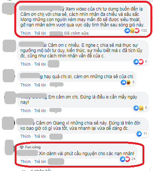Screen dimensions: 153x171
Task: Reply to the 'Cảm ơn c nhiều' comment
Action: pos(40,64)
